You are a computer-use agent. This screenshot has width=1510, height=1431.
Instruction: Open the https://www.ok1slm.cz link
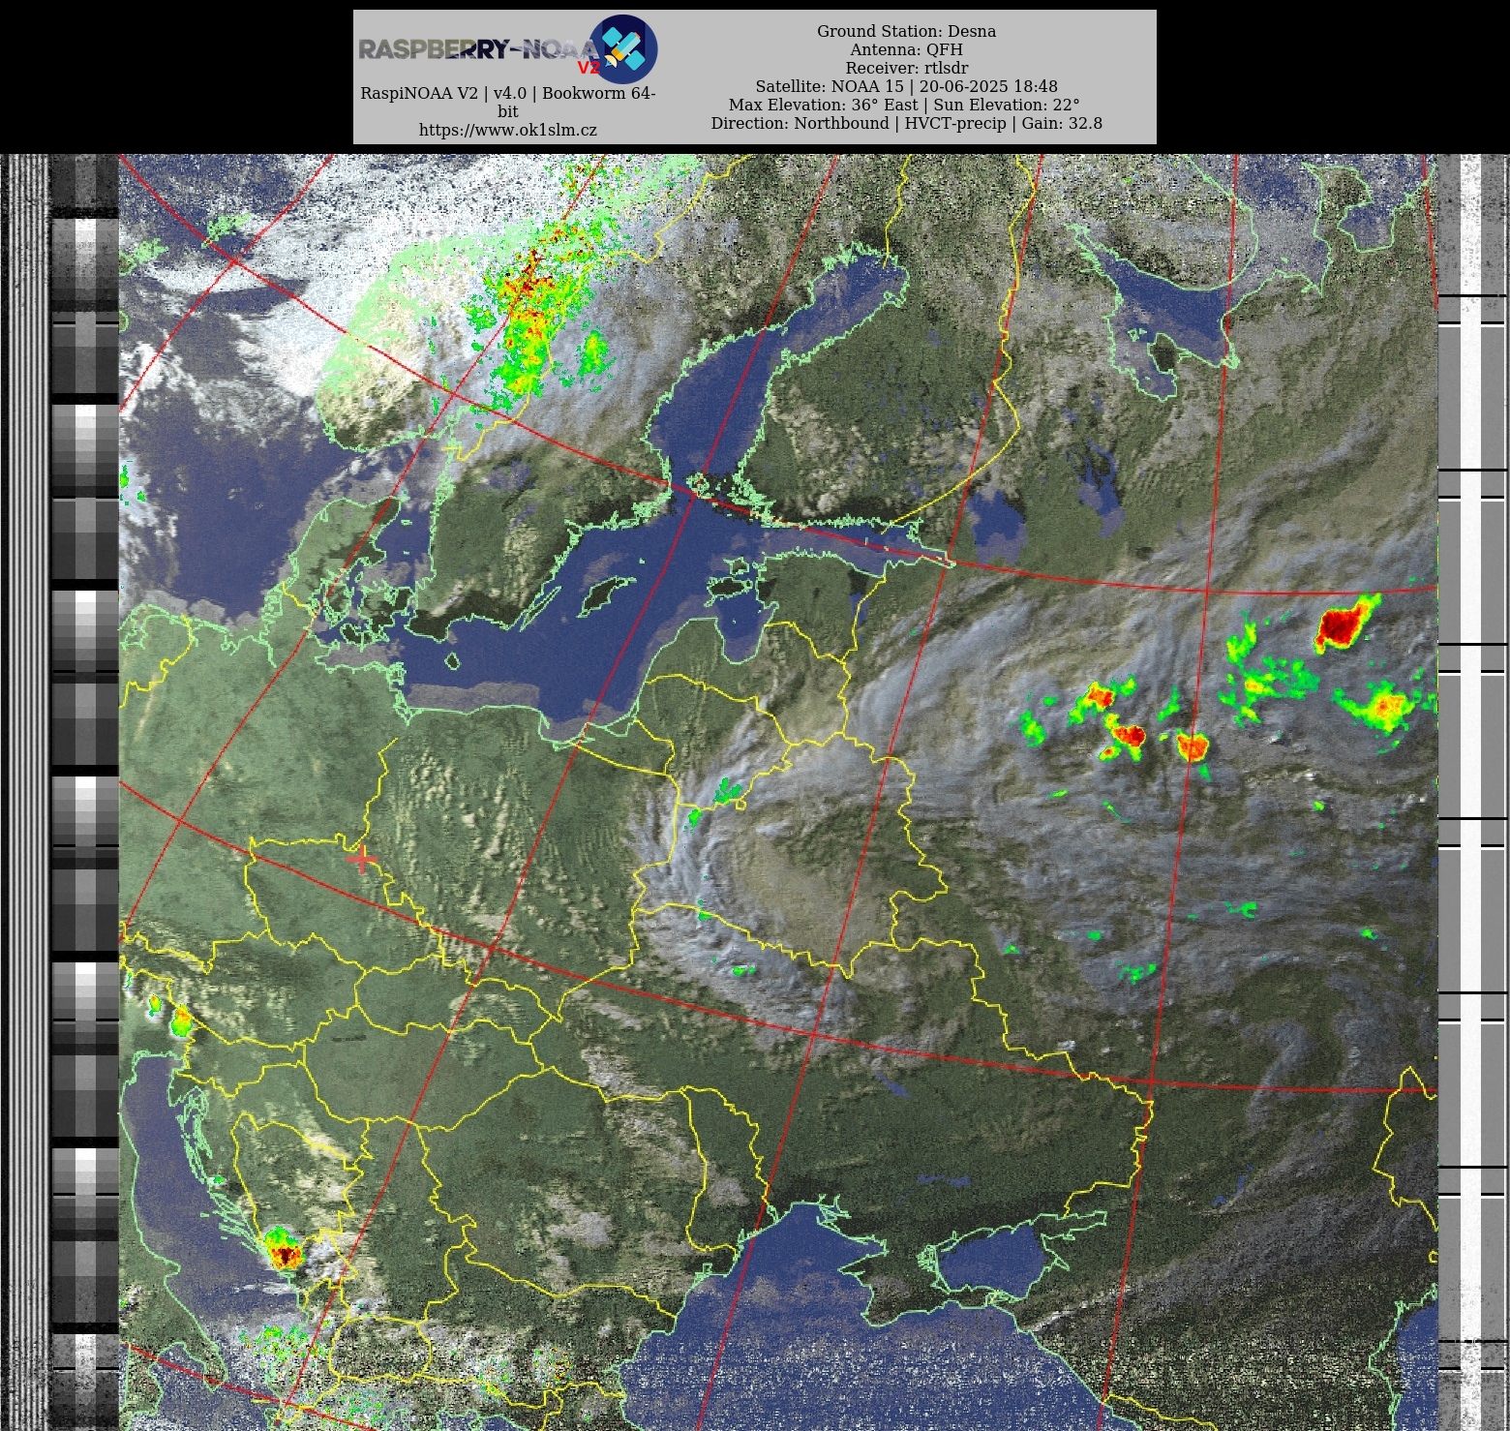click(x=508, y=130)
